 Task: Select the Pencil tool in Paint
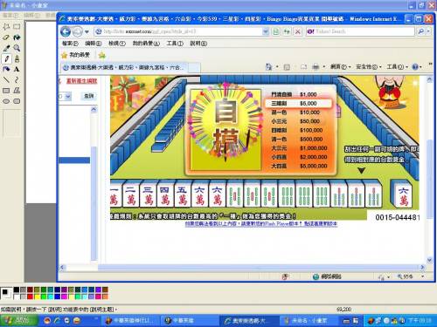pyautogui.click(x=7, y=58)
